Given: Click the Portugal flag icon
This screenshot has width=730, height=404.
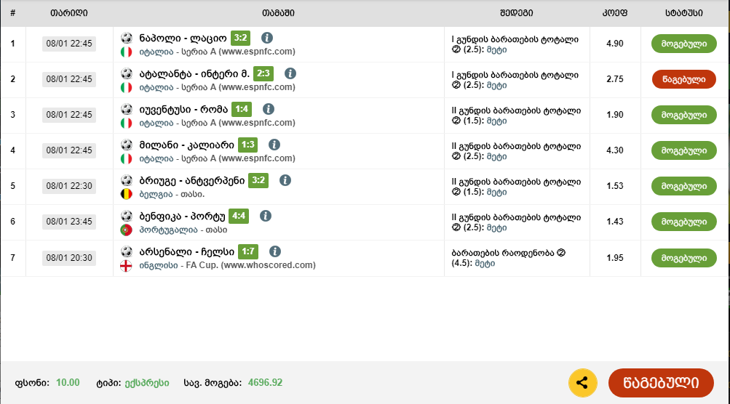Looking at the screenshot, I should click(126, 230).
